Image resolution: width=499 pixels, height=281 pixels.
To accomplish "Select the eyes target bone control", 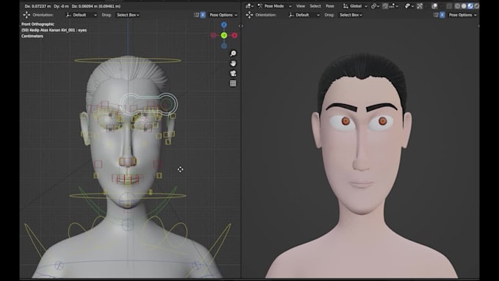I will click(149, 104).
